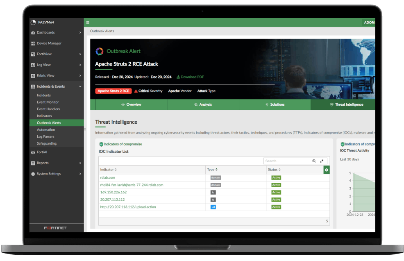Toggle sorting on the Status column
404x261 pixels.
274,170
